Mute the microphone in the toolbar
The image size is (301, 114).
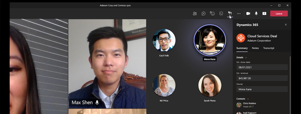pyautogui.click(x=256, y=13)
